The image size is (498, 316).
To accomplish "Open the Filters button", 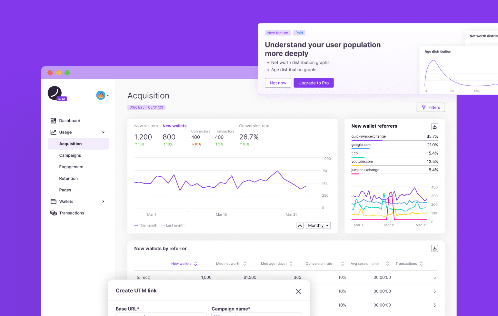I will pyautogui.click(x=431, y=107).
